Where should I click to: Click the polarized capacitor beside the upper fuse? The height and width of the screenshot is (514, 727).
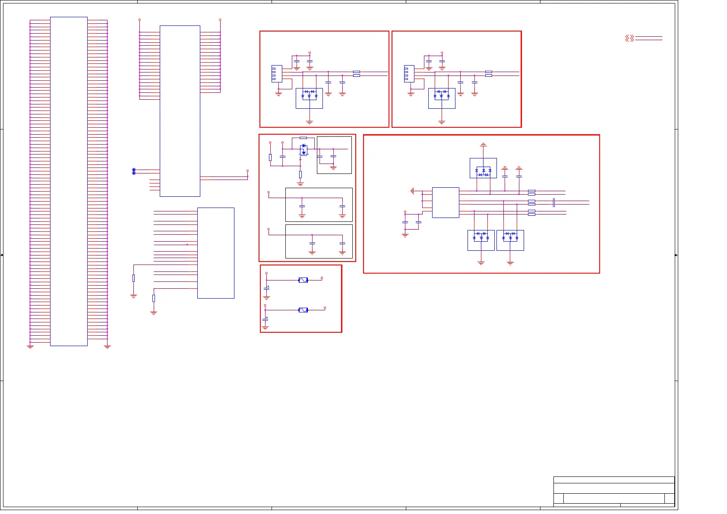[266, 288]
